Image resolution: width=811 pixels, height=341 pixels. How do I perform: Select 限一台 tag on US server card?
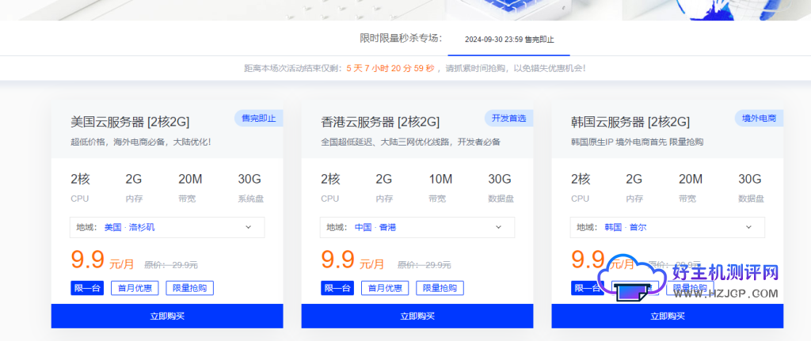[87, 288]
